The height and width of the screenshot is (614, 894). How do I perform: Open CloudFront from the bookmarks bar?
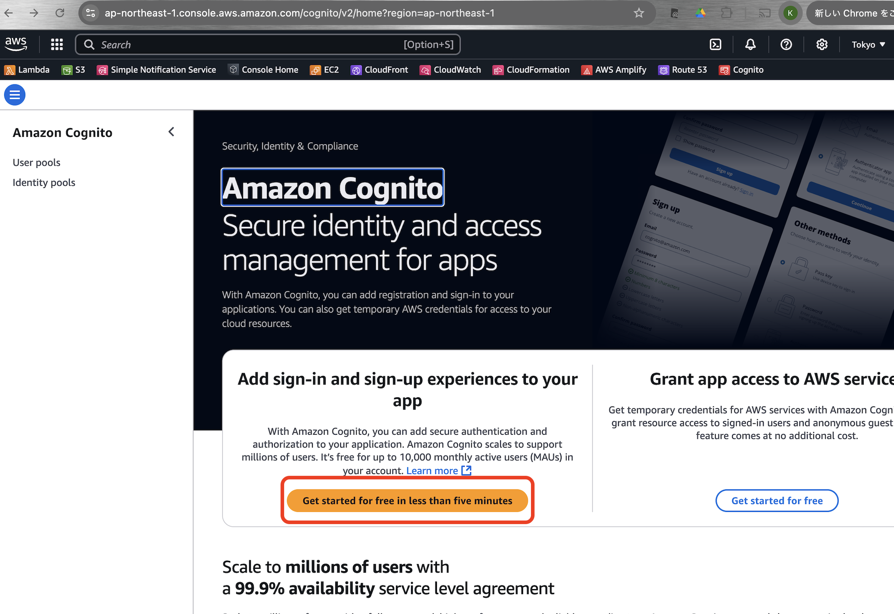coord(379,70)
